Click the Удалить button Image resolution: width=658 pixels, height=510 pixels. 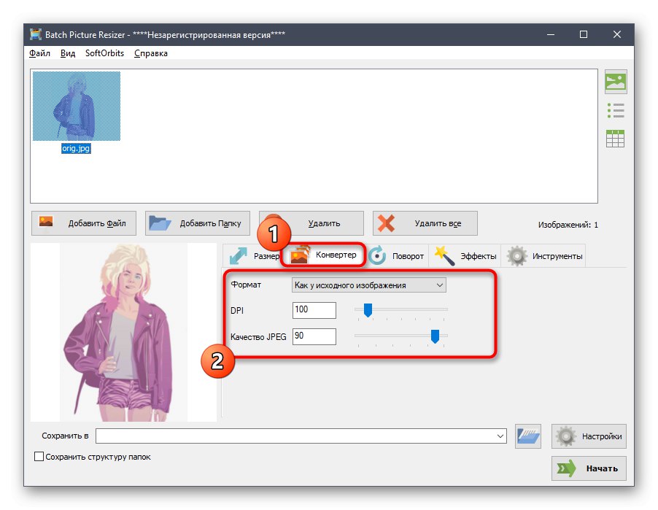click(x=311, y=223)
